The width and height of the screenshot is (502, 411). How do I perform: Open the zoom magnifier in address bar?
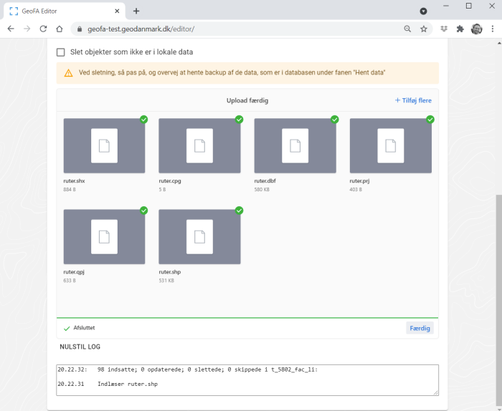(407, 29)
